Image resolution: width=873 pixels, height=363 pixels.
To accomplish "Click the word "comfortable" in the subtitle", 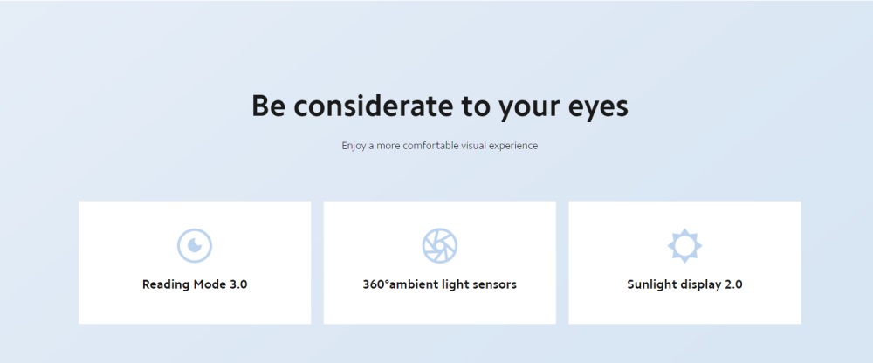I will click(424, 146).
